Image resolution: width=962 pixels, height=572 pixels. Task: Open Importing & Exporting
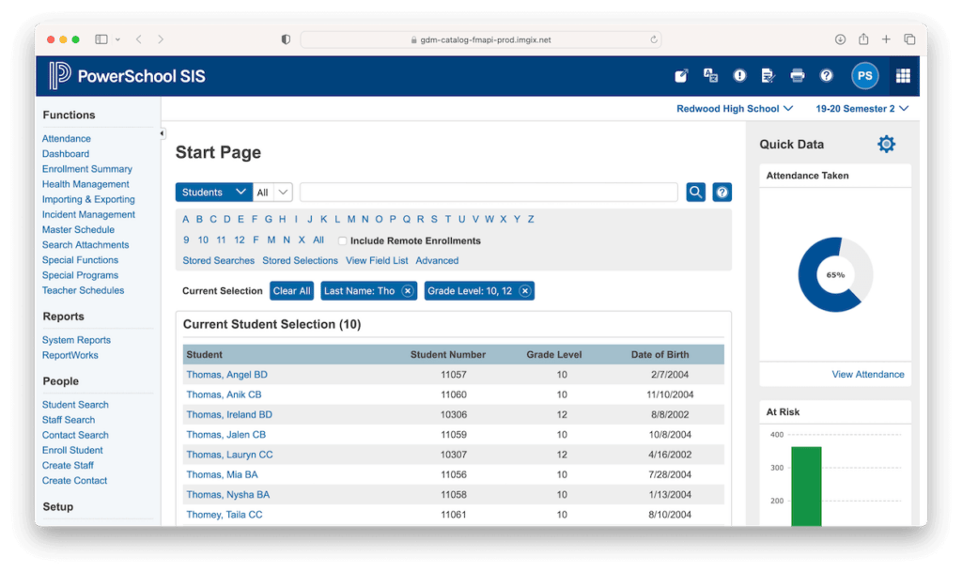(88, 199)
